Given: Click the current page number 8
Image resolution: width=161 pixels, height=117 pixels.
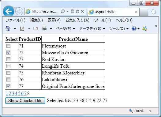Looking at the screenshot, I should tap(28, 93).
